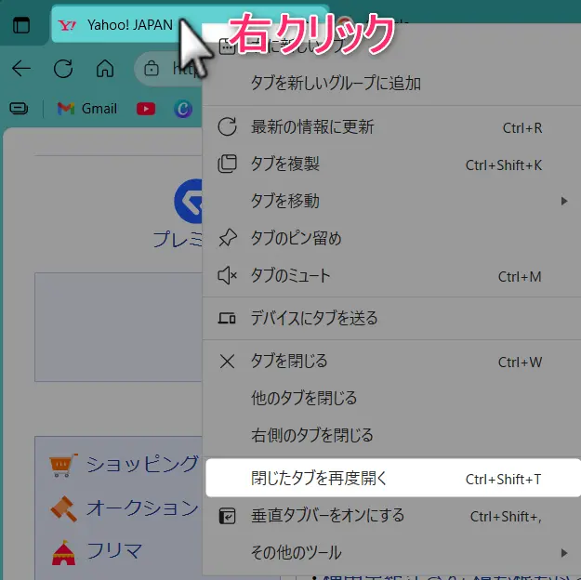Click the browser Back arrow
The image size is (581, 580).
[x=20, y=69]
